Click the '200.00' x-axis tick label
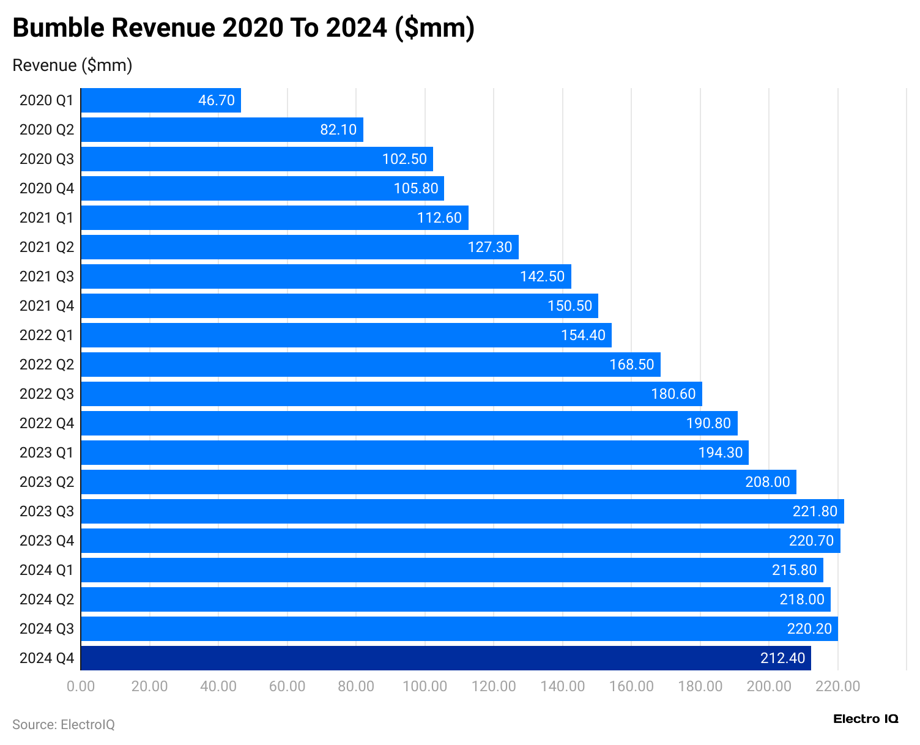The image size is (920, 745). coord(769,686)
